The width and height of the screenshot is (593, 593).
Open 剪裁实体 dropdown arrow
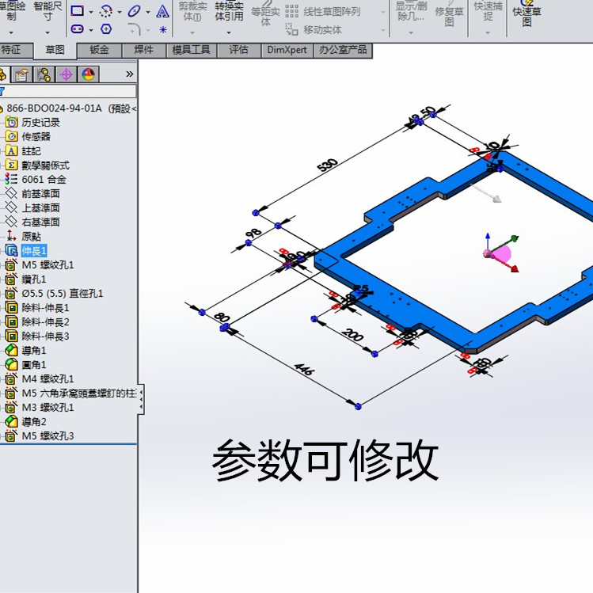pyautogui.click(x=192, y=33)
